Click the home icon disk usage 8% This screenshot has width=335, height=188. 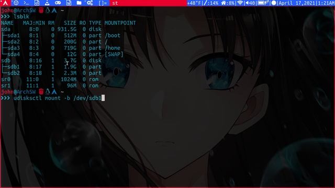[228, 3]
